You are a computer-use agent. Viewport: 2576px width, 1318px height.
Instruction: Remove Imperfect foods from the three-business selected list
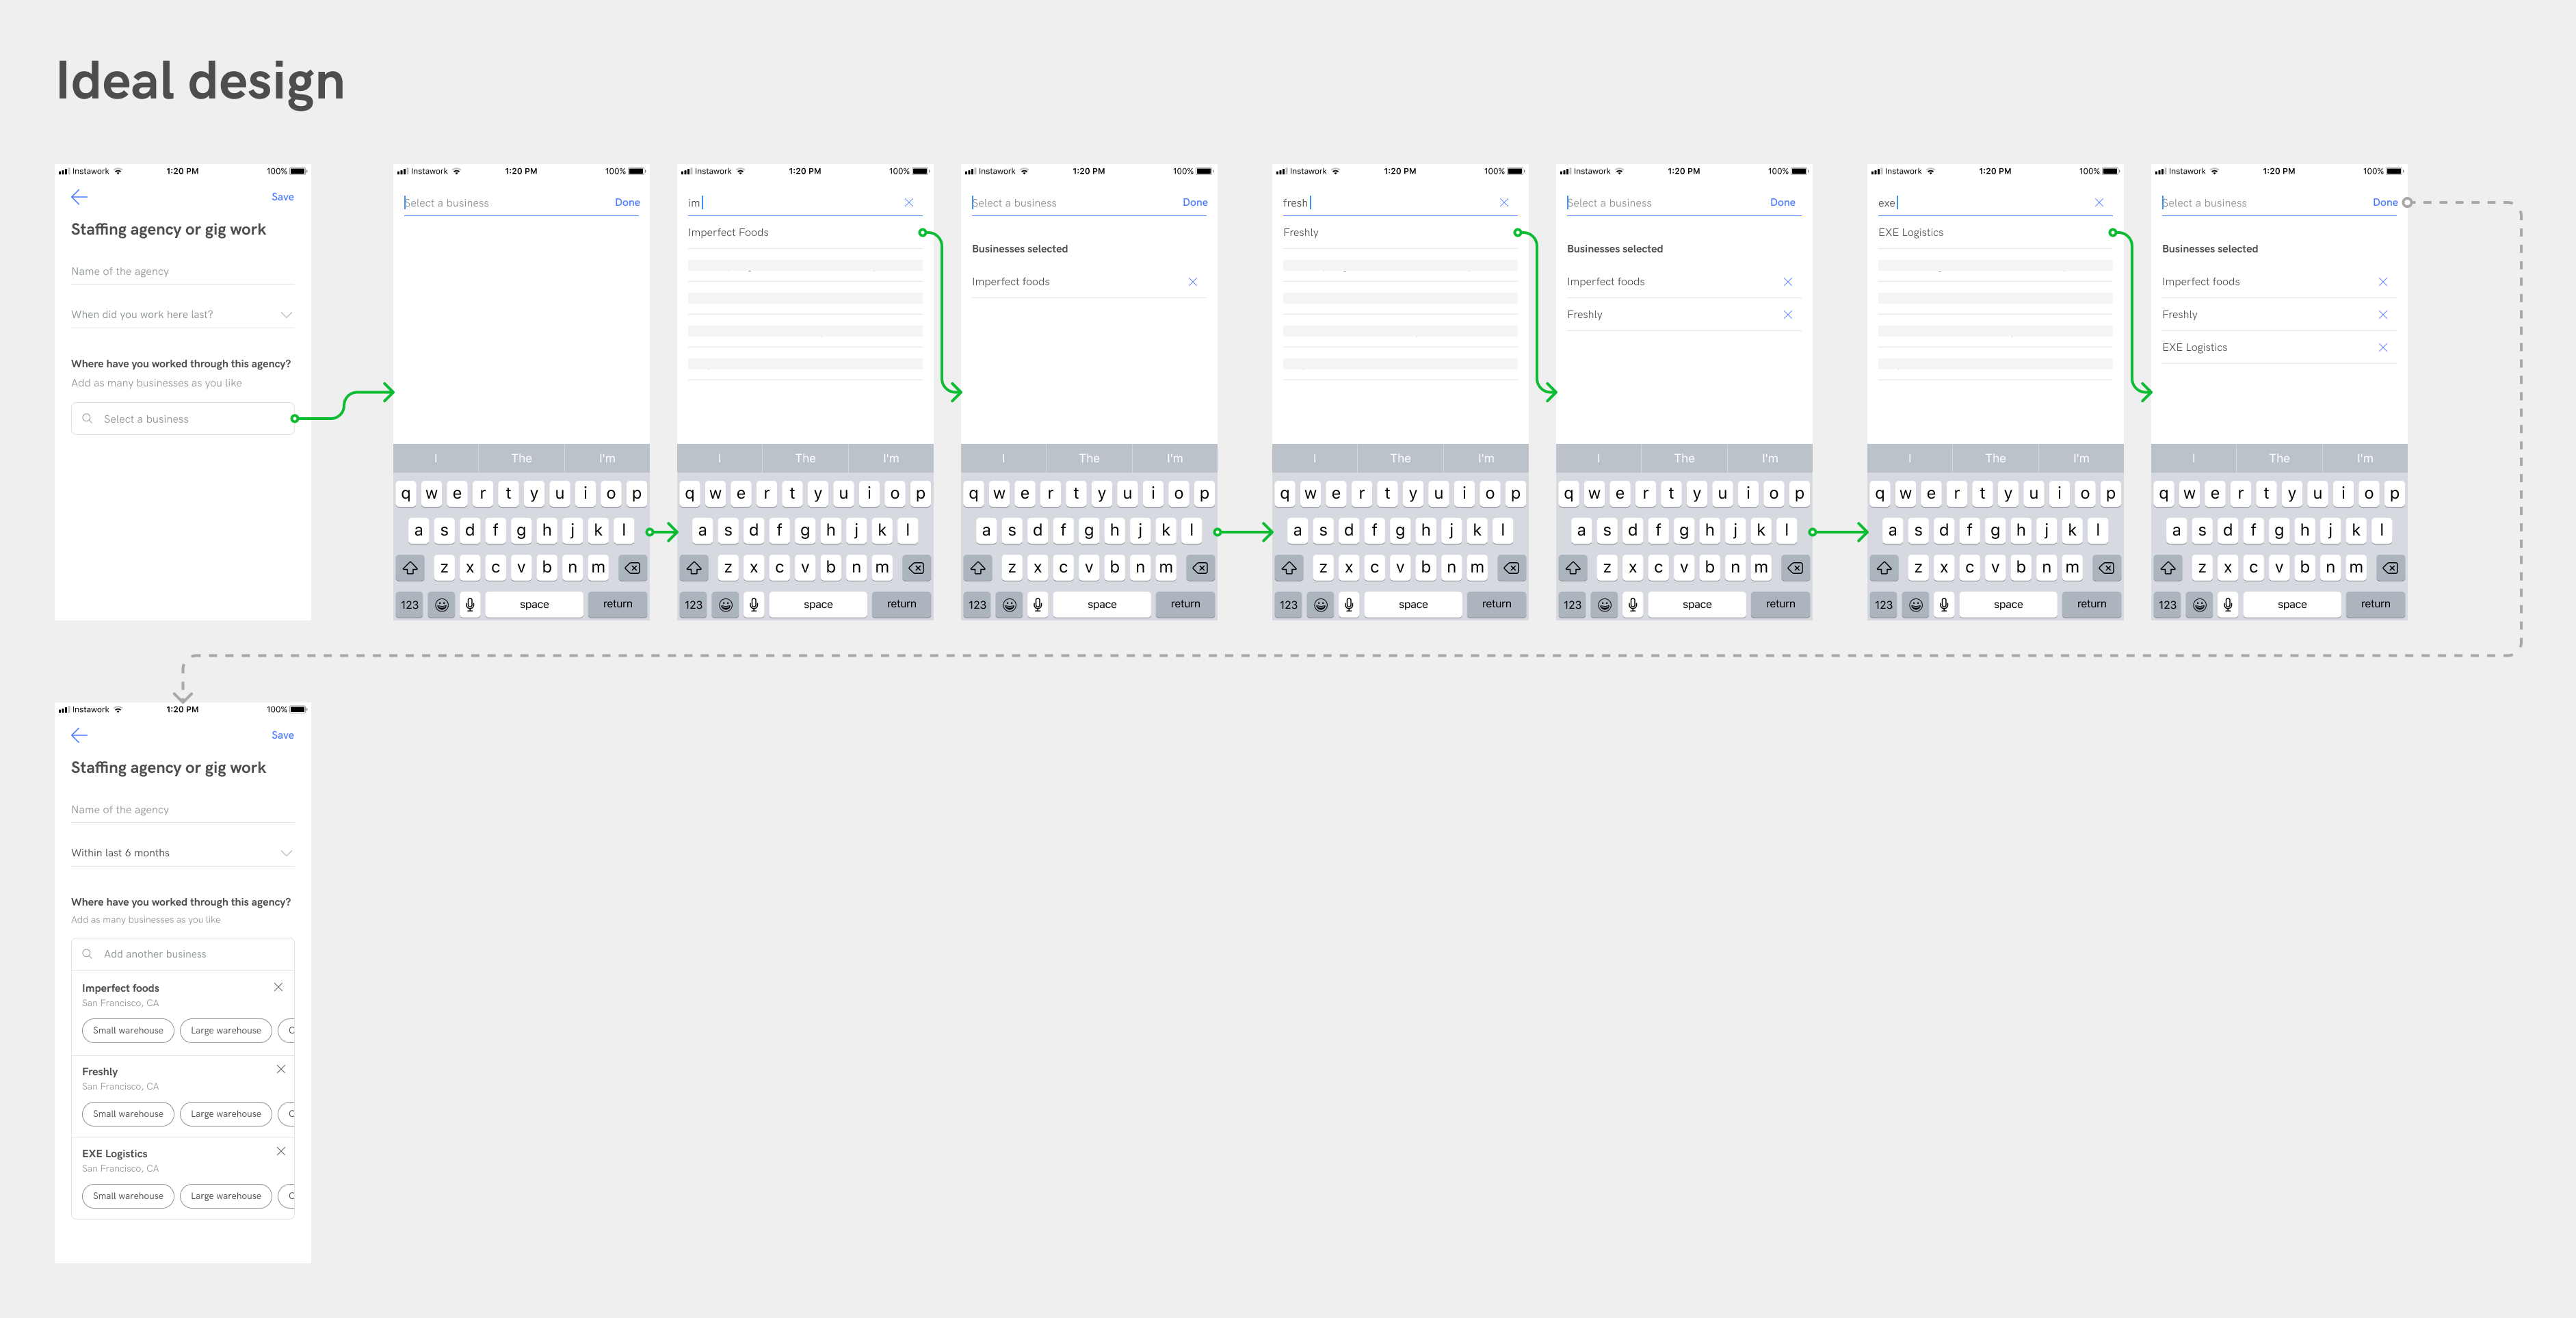click(2383, 282)
